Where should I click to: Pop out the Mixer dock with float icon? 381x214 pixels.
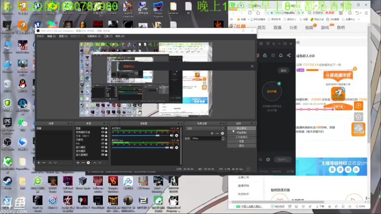pos(178,124)
